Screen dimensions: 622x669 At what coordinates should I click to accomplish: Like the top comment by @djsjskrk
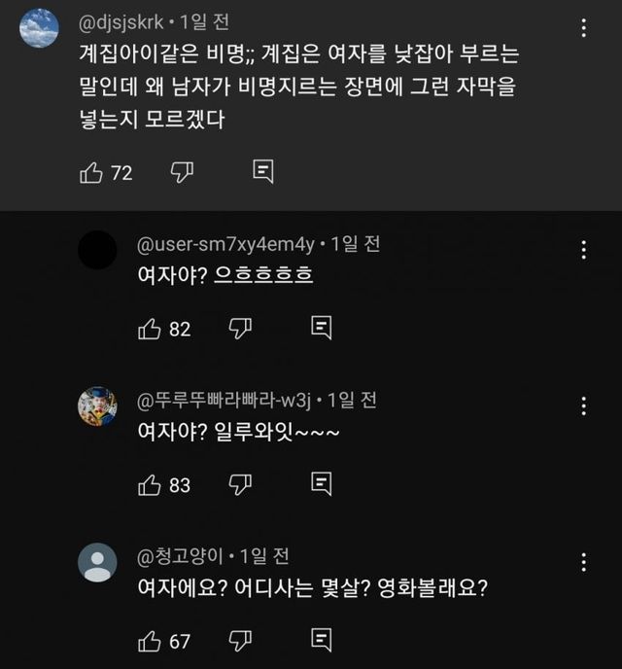click(x=90, y=173)
